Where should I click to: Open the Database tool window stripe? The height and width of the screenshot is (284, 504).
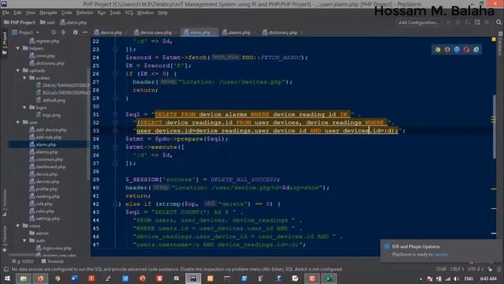[x=501, y=43]
